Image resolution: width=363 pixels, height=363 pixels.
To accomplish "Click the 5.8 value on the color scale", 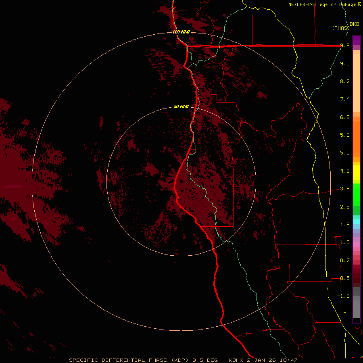I will (x=345, y=135).
